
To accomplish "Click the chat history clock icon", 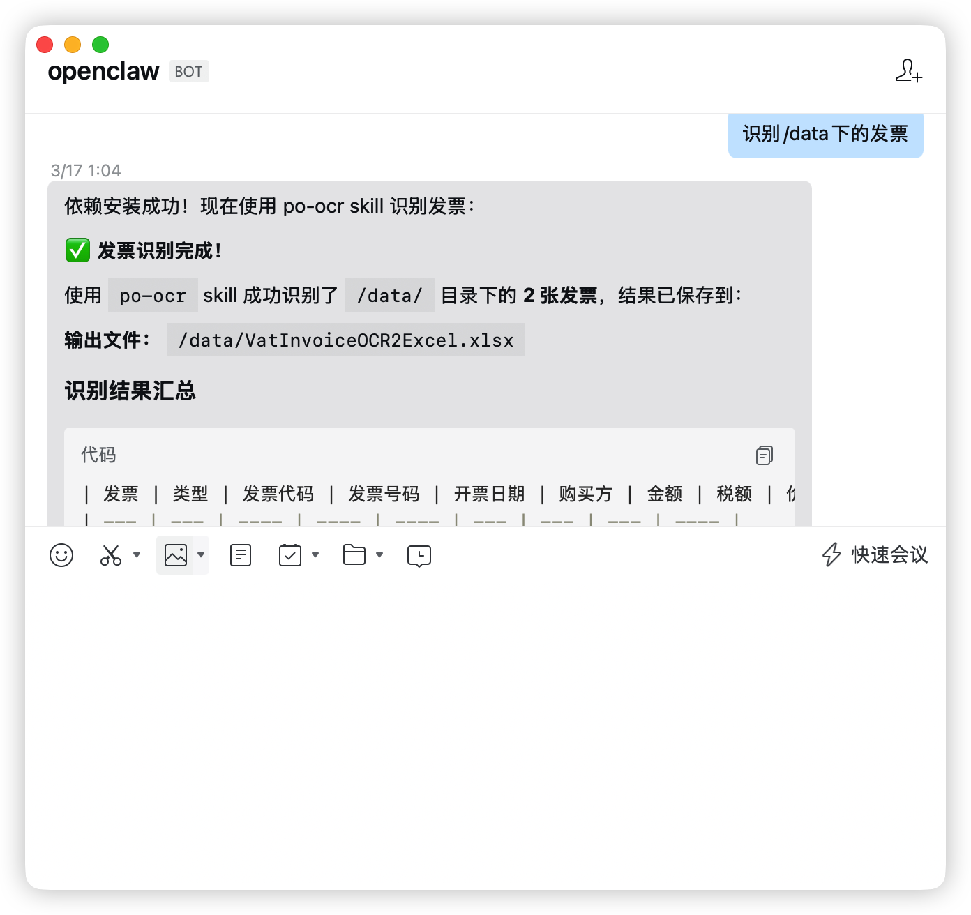I will click(419, 556).
